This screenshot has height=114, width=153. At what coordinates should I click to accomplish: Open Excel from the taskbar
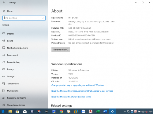(x=98, y=111)
